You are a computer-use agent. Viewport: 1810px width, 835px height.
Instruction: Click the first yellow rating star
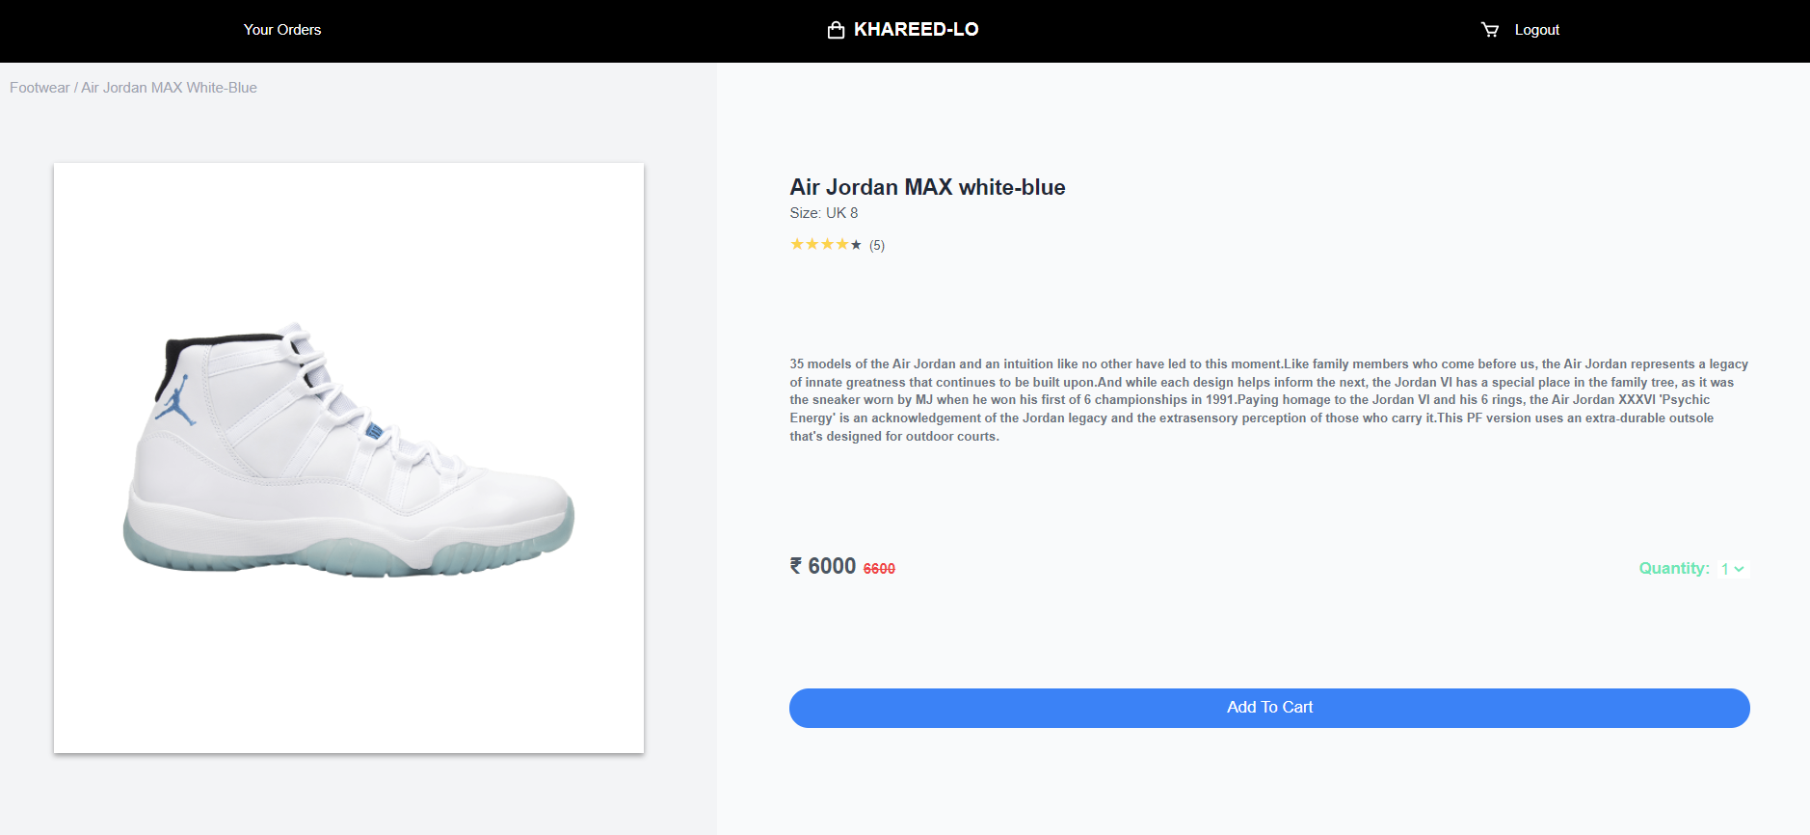797,244
